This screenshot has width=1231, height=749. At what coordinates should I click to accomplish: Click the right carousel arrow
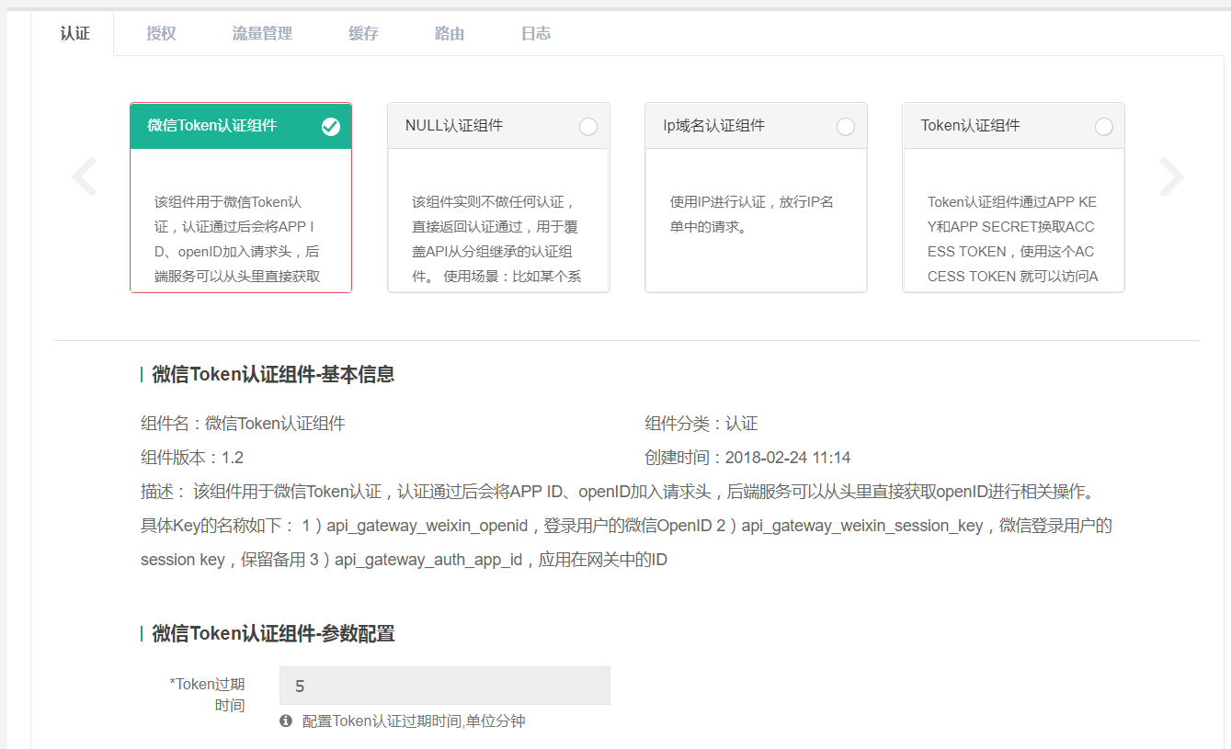click(1171, 176)
